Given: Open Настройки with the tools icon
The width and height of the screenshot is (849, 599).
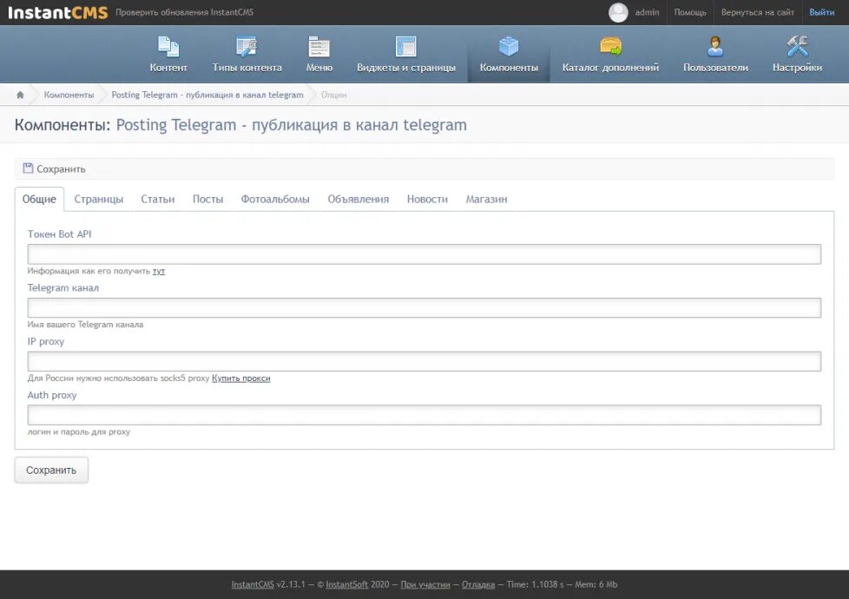Looking at the screenshot, I should pyautogui.click(x=797, y=54).
